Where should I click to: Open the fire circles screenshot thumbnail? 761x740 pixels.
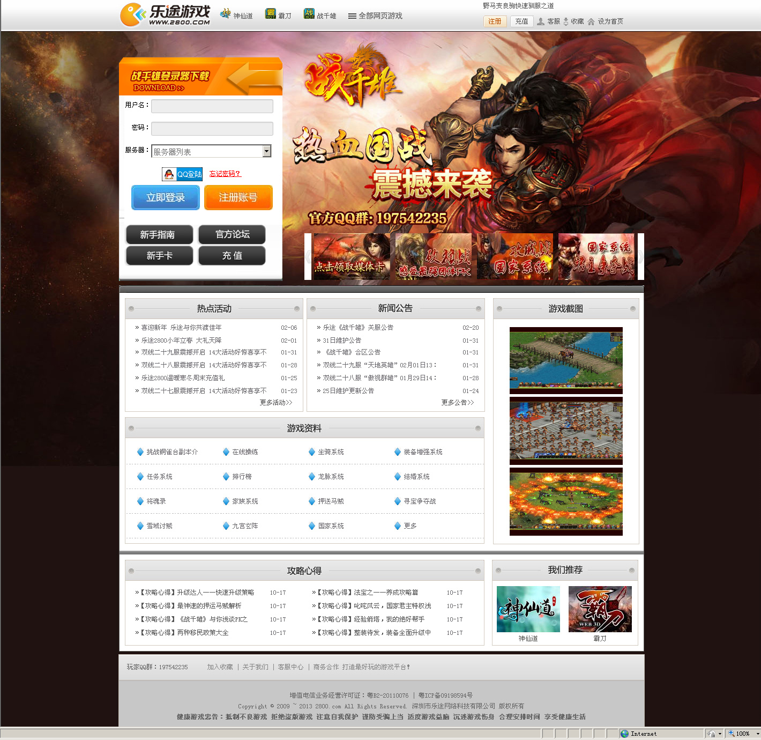[x=566, y=502]
